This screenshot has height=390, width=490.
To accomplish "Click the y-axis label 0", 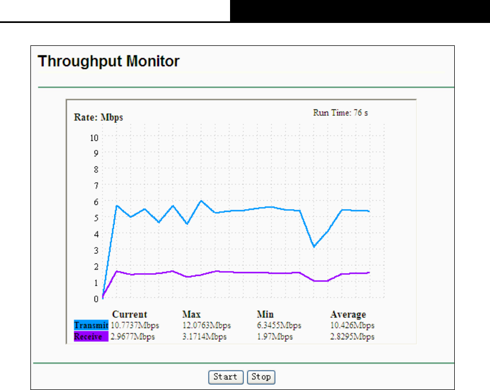I will tap(96, 299).
